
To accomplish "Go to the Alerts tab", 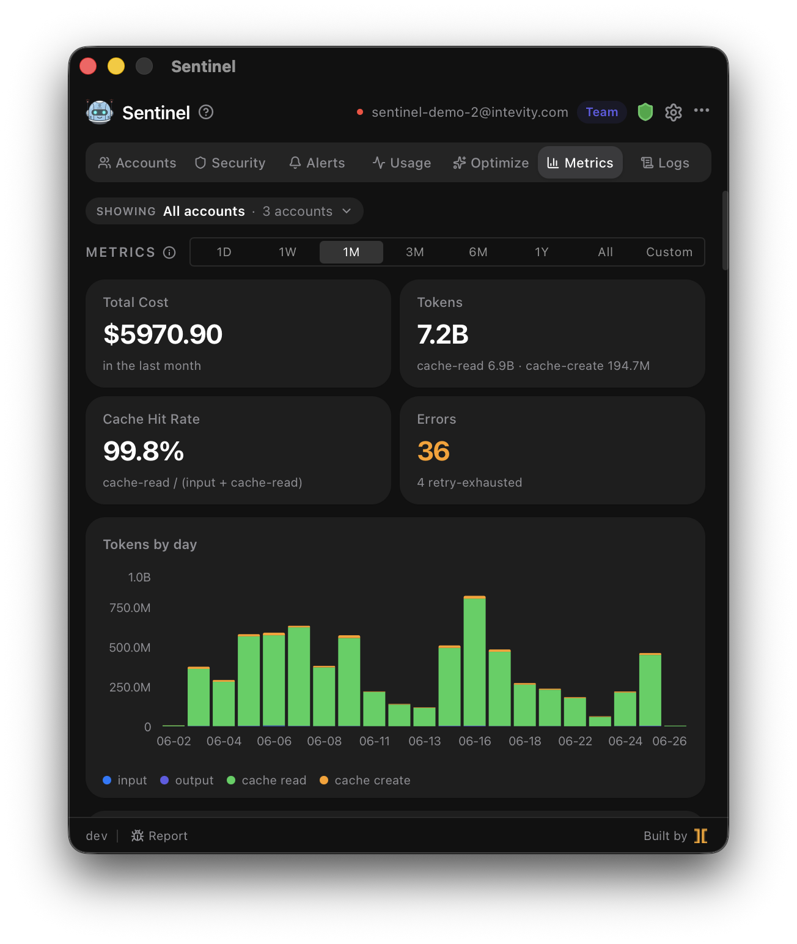I will coord(317,163).
